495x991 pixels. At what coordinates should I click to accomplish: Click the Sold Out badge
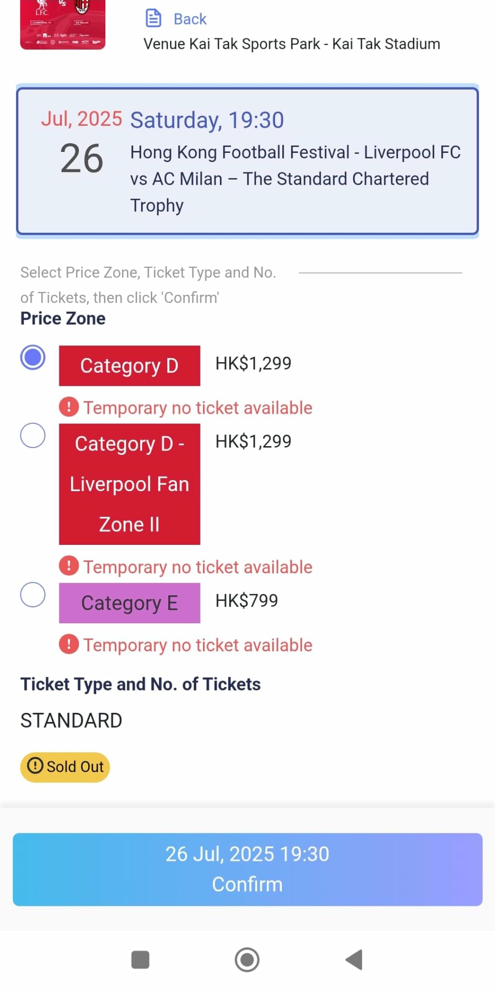click(x=65, y=766)
